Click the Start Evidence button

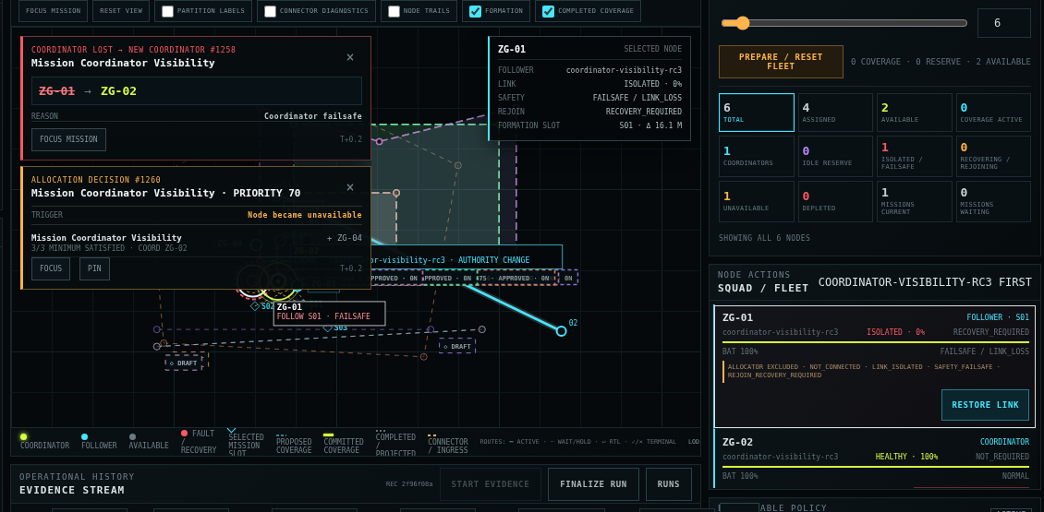(491, 484)
